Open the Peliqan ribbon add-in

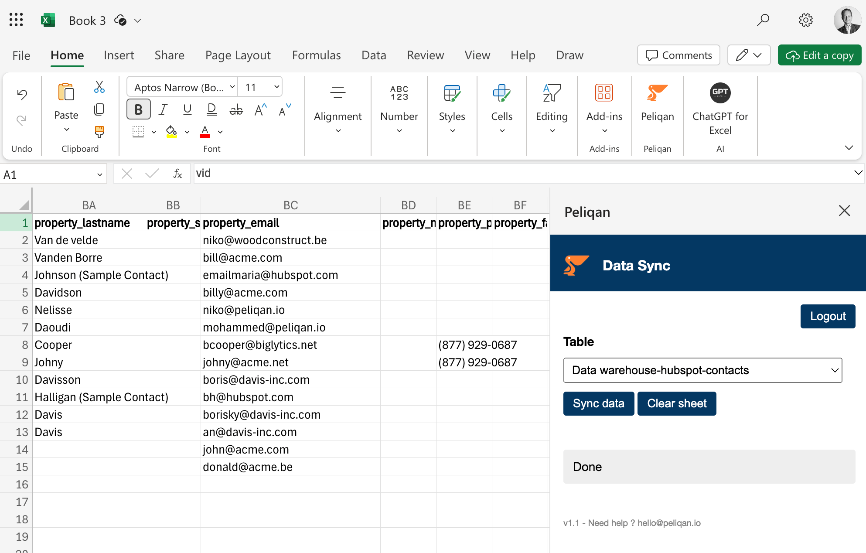coord(657,92)
